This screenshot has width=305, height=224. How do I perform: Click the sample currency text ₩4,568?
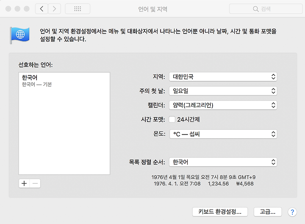tap(245, 184)
